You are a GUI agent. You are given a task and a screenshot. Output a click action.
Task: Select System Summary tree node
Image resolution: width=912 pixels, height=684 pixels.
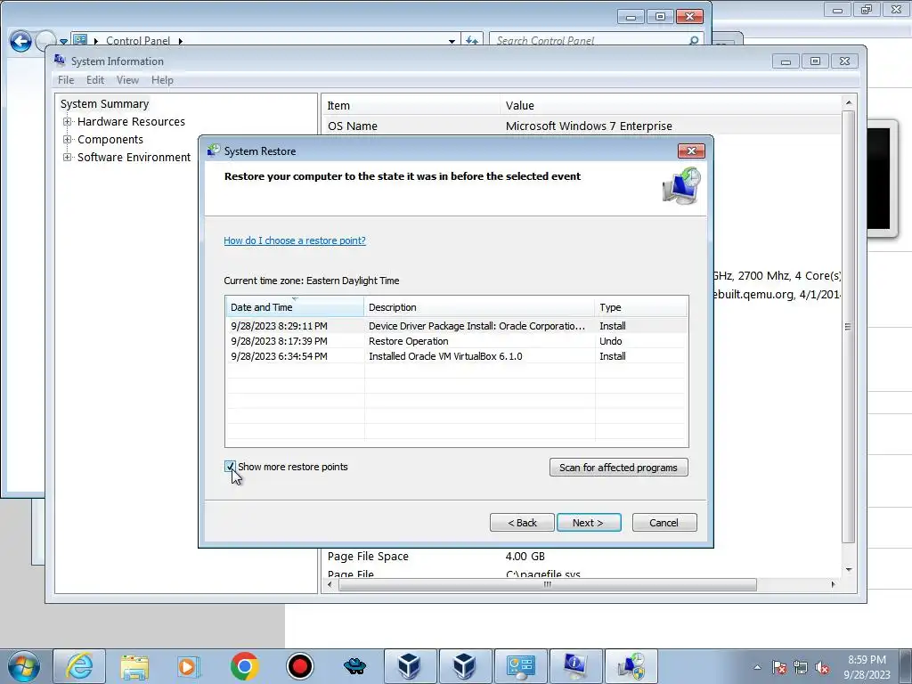point(105,103)
